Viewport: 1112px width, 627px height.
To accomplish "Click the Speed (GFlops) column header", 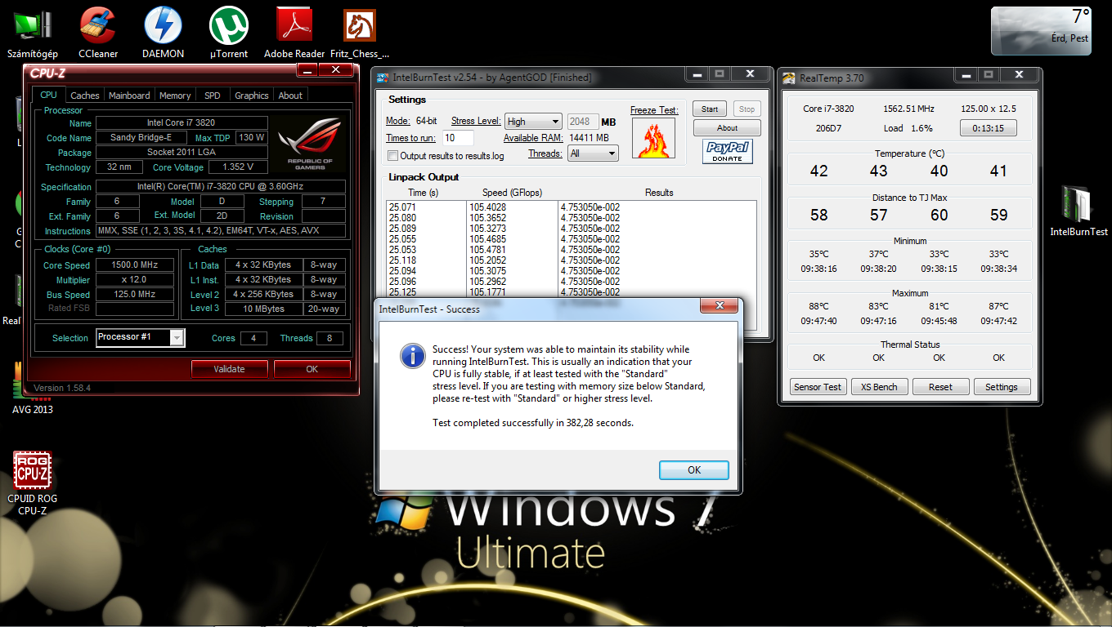I will click(x=512, y=193).
